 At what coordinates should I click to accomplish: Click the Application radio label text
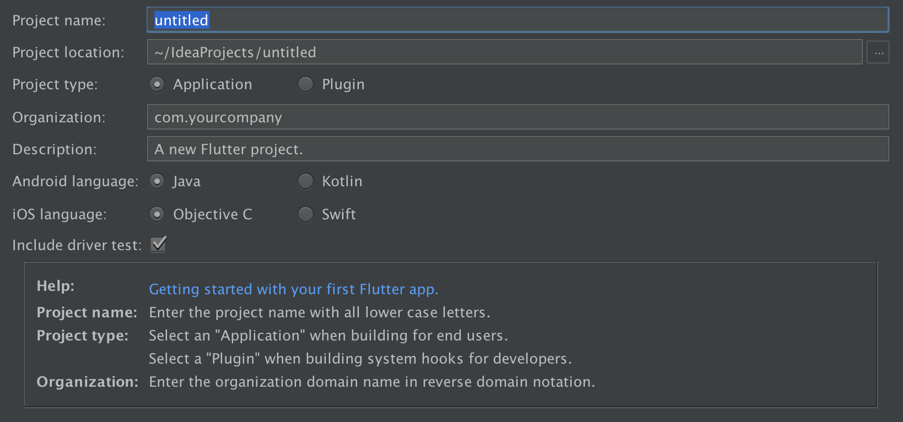click(x=212, y=84)
